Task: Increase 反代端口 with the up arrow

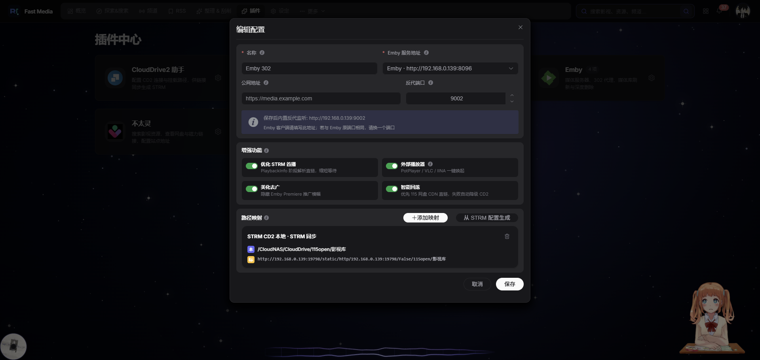Action: click(512, 95)
